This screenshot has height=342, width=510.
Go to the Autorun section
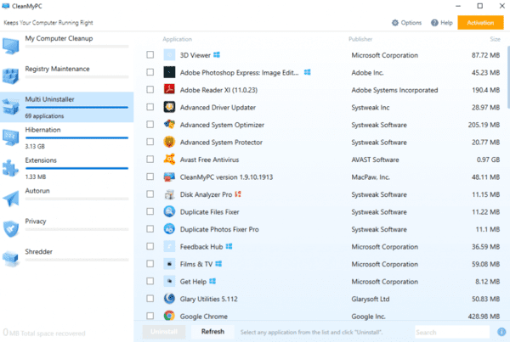click(66, 199)
